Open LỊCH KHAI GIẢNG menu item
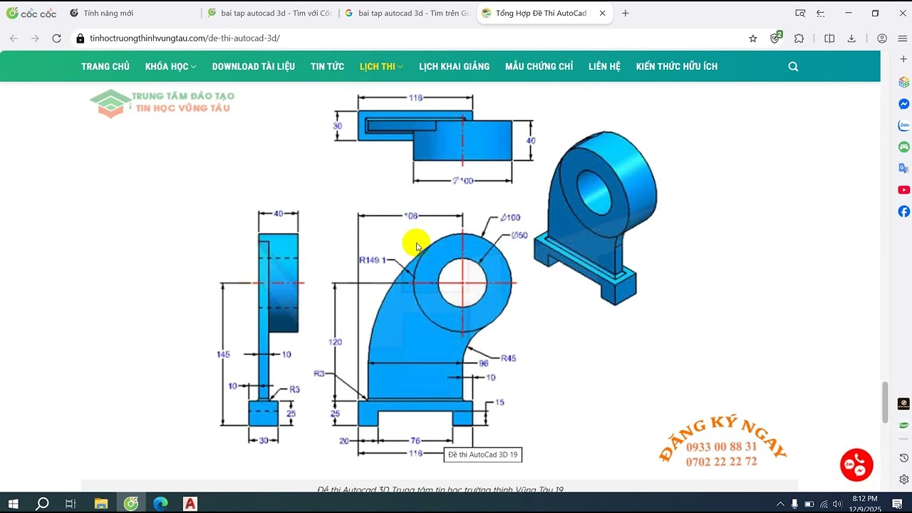The image size is (912, 513). (x=454, y=66)
